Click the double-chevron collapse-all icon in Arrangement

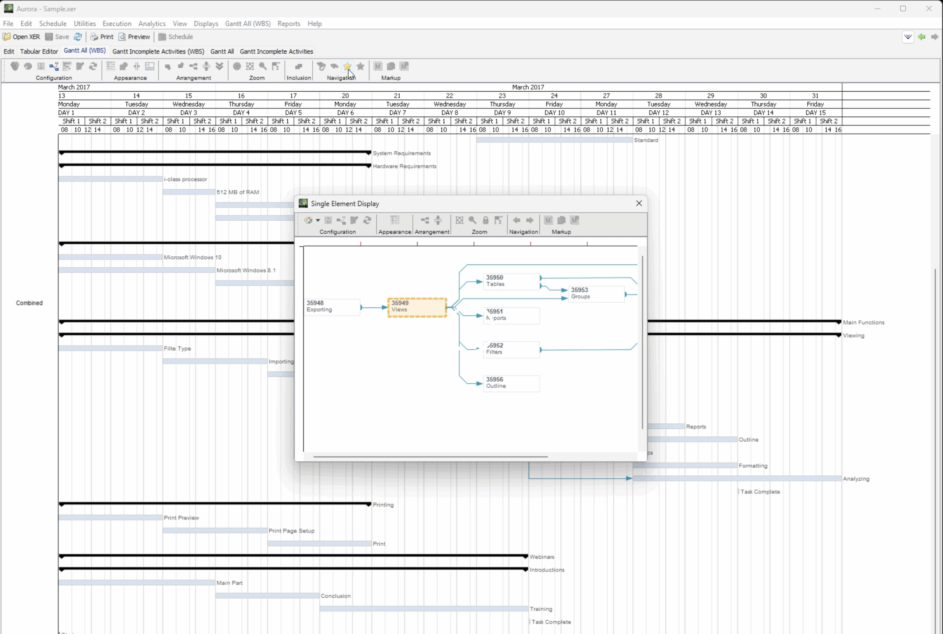(x=219, y=66)
